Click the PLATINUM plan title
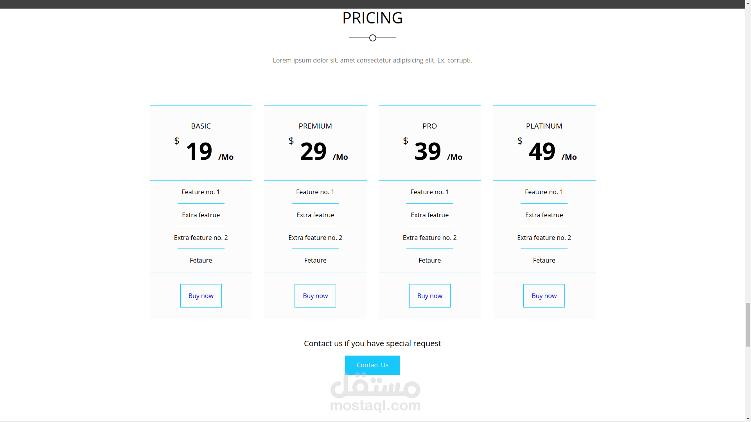Screen dimensions: 751x422 coord(544,126)
